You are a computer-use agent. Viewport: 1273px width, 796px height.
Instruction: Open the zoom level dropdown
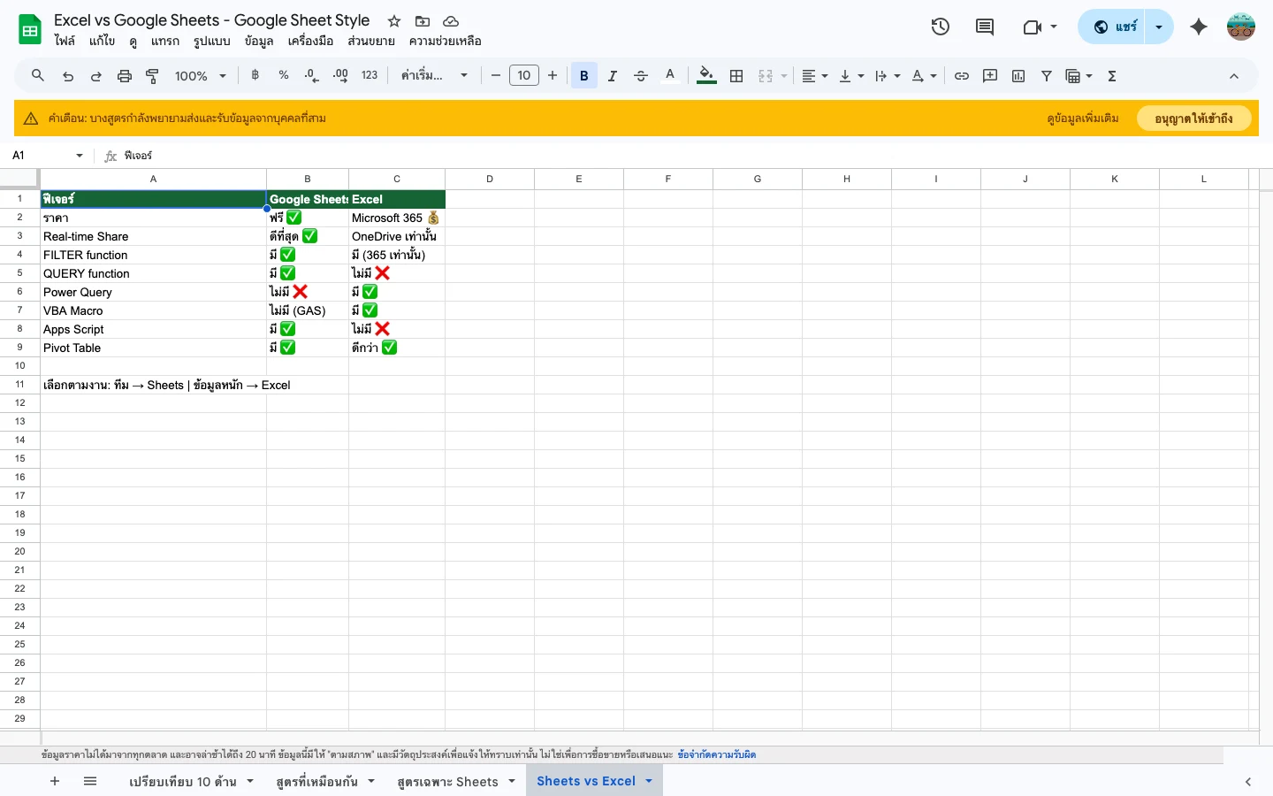pyautogui.click(x=199, y=75)
